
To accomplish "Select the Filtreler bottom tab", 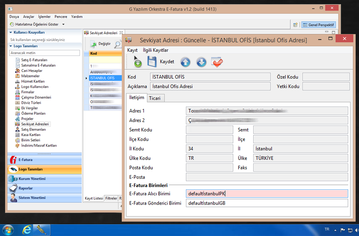I will 111,198.
